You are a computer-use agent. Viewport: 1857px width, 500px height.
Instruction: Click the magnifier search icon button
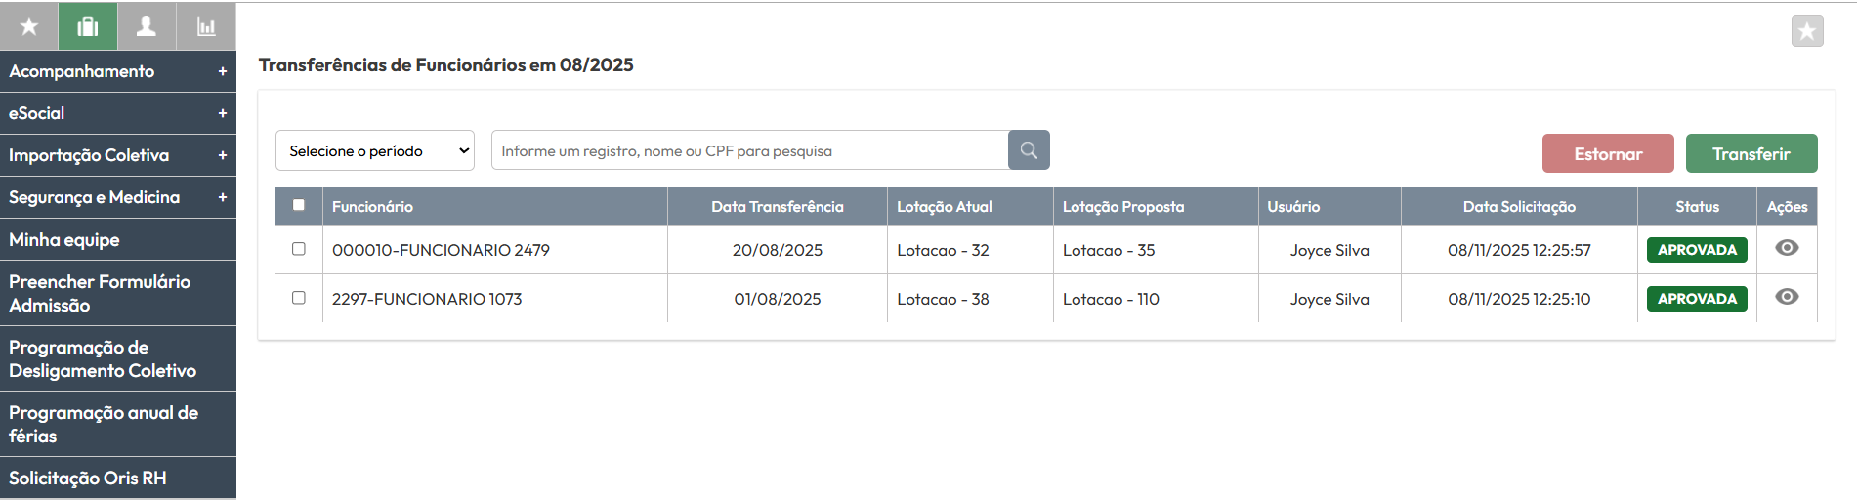(x=1029, y=150)
